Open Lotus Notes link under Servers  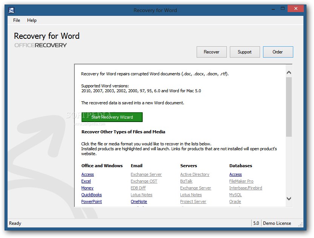(191, 195)
